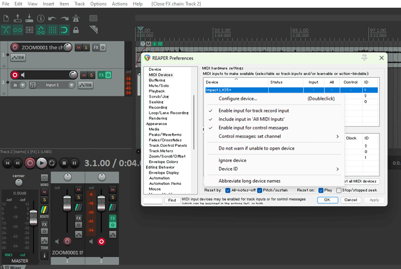Toggle "Include input in 'All MIDI Inputs'"
Image resolution: width=401 pixels, height=269 pixels.
click(x=274, y=119)
